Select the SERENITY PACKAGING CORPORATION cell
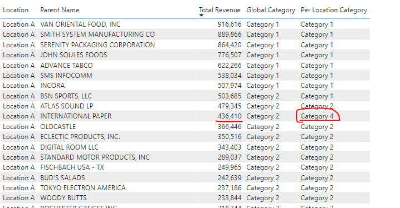This screenshot has height=208, width=400. coord(97,45)
